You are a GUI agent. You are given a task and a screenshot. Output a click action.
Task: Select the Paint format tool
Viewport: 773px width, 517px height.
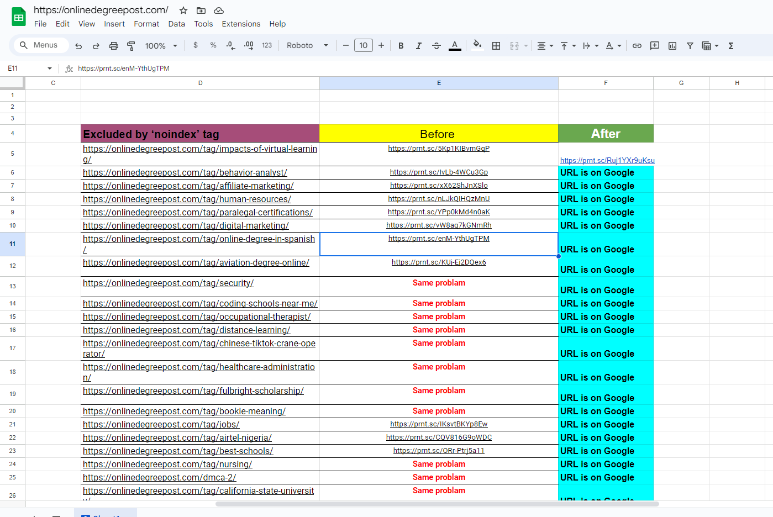pos(131,46)
